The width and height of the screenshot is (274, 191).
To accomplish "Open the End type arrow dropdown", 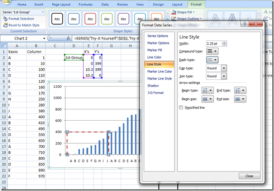I will pyautogui.click(x=240, y=90).
